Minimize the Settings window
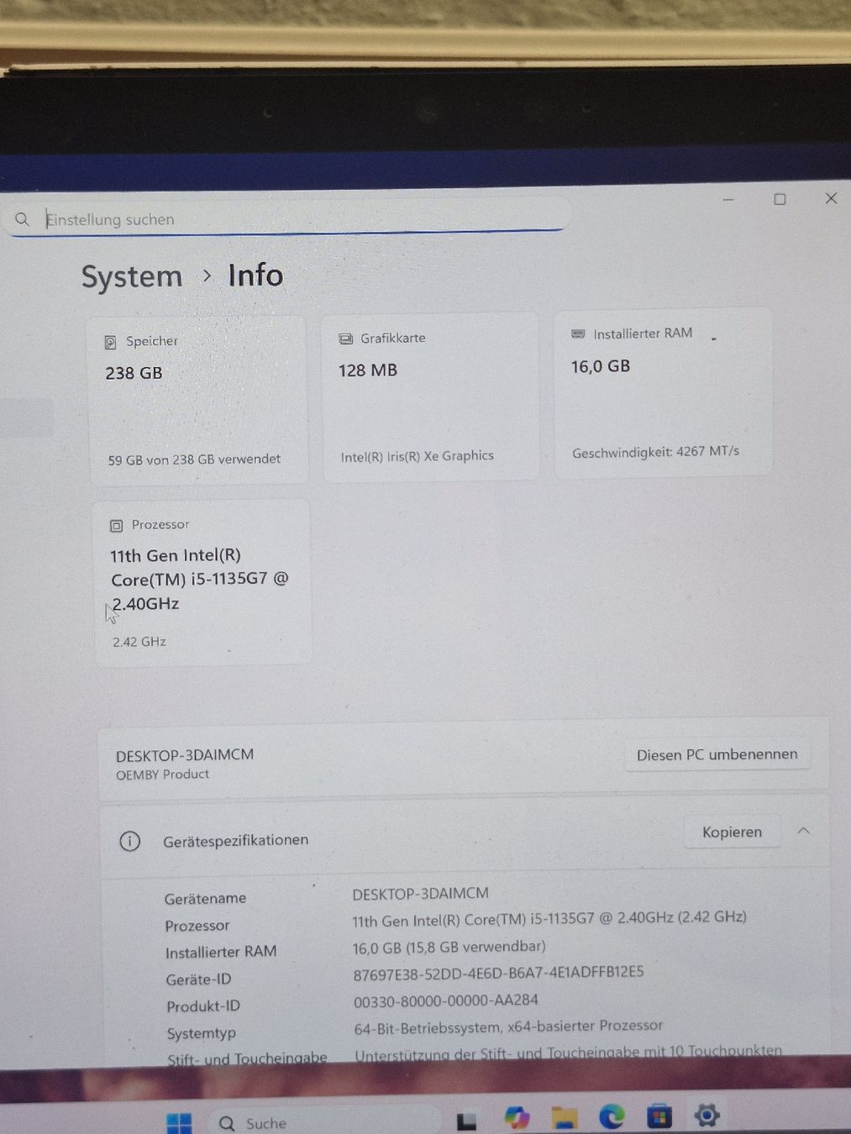Image resolution: width=851 pixels, height=1134 pixels. [728, 200]
